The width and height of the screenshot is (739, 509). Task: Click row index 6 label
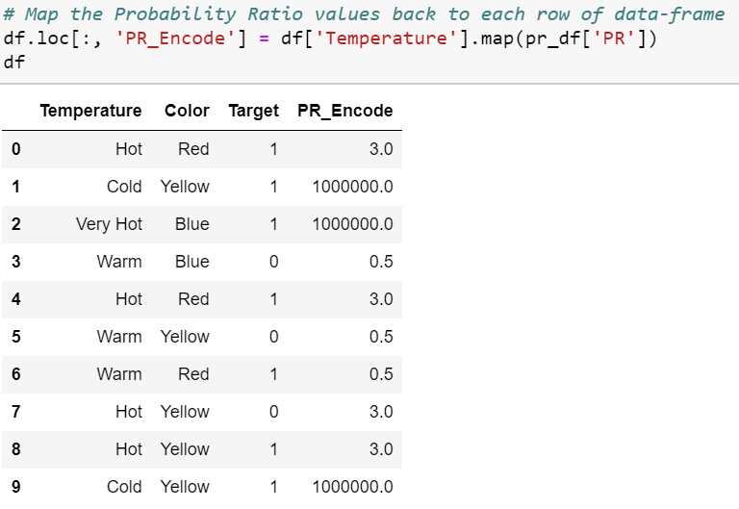(x=14, y=374)
